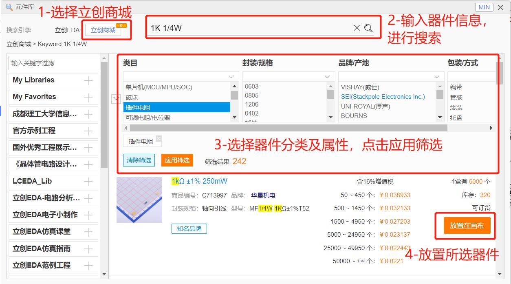Click 应用筛选 to apply the filters
Image resolution: width=511 pixels, height=284 pixels.
click(x=177, y=161)
